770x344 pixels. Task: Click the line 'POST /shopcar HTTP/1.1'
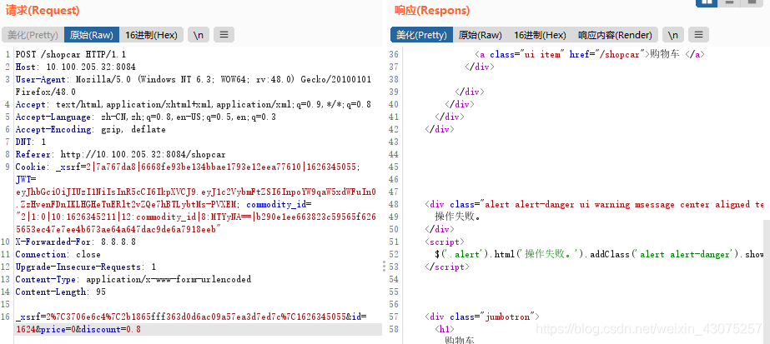(71, 54)
